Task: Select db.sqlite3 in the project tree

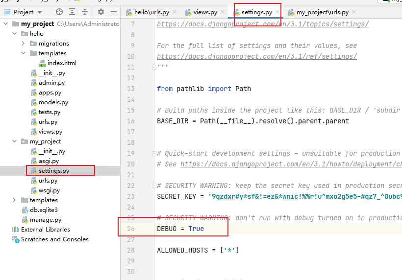Action: [44, 210]
